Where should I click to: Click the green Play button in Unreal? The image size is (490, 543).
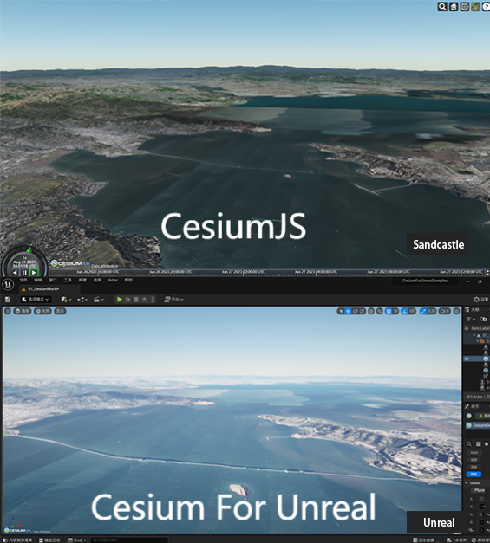pyautogui.click(x=120, y=299)
